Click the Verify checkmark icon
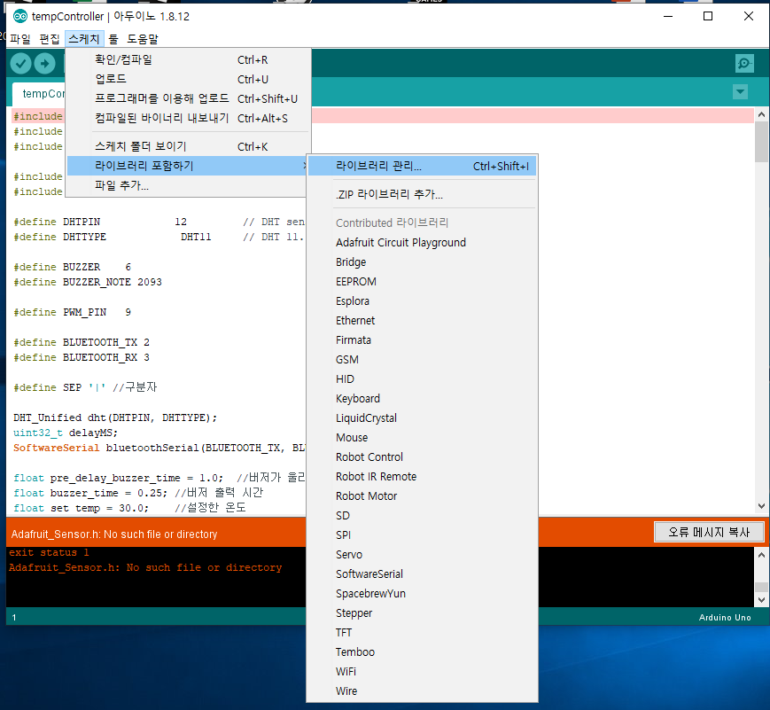 20,64
